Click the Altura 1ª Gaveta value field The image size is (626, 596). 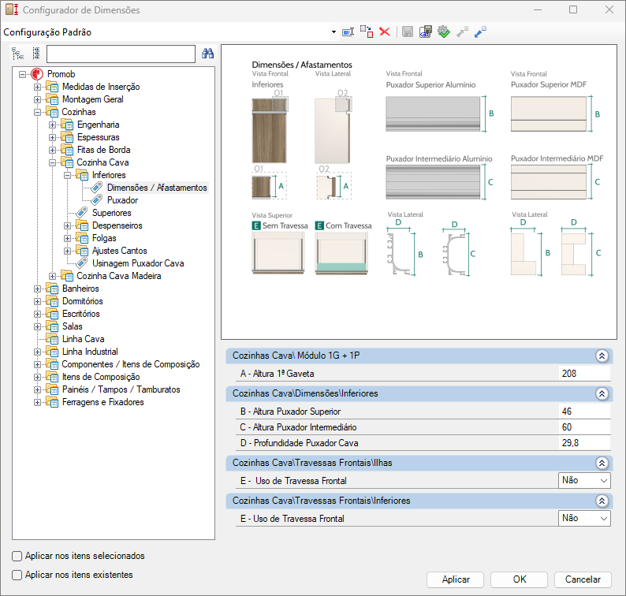583,374
